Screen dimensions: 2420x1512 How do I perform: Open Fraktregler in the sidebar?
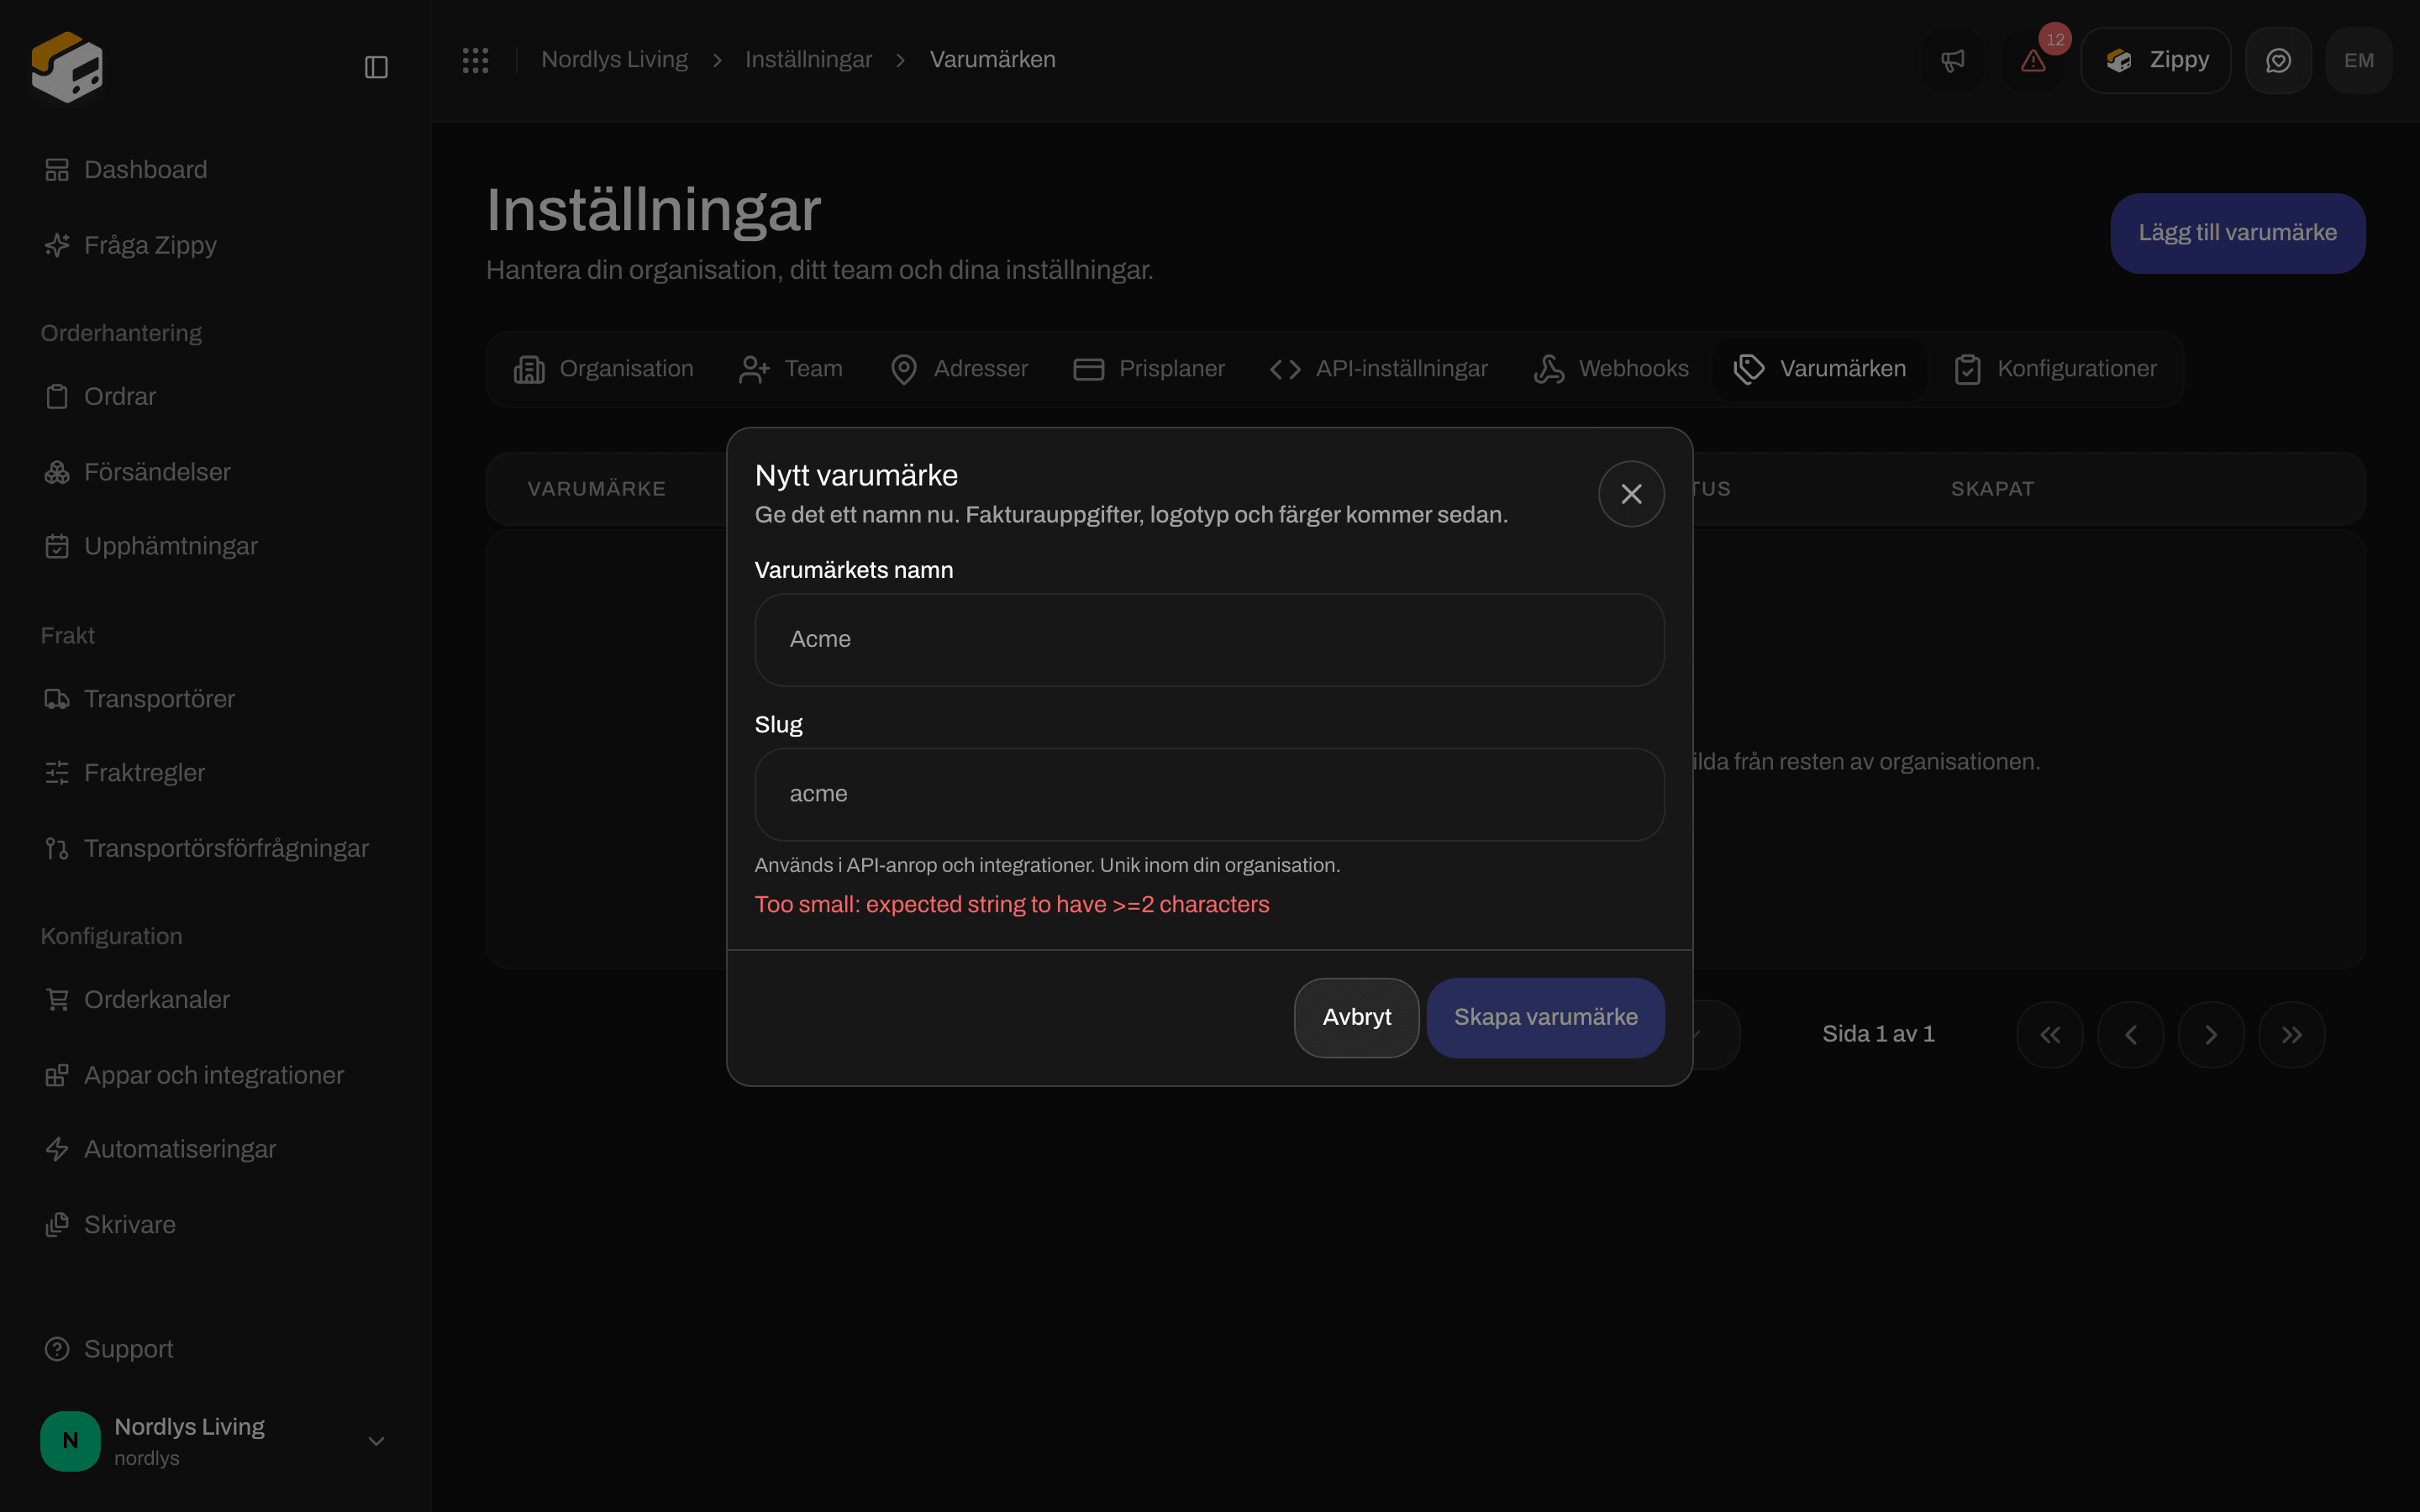124,773
